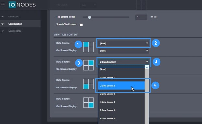Open first tile On-Screen Display dropdown
Screen dimensions: 202x124
point(124,51)
